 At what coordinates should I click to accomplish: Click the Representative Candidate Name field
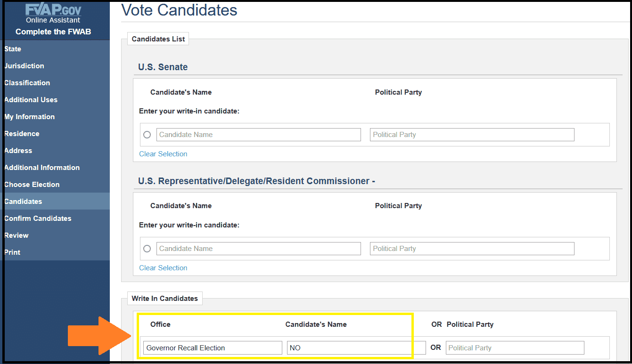(259, 249)
